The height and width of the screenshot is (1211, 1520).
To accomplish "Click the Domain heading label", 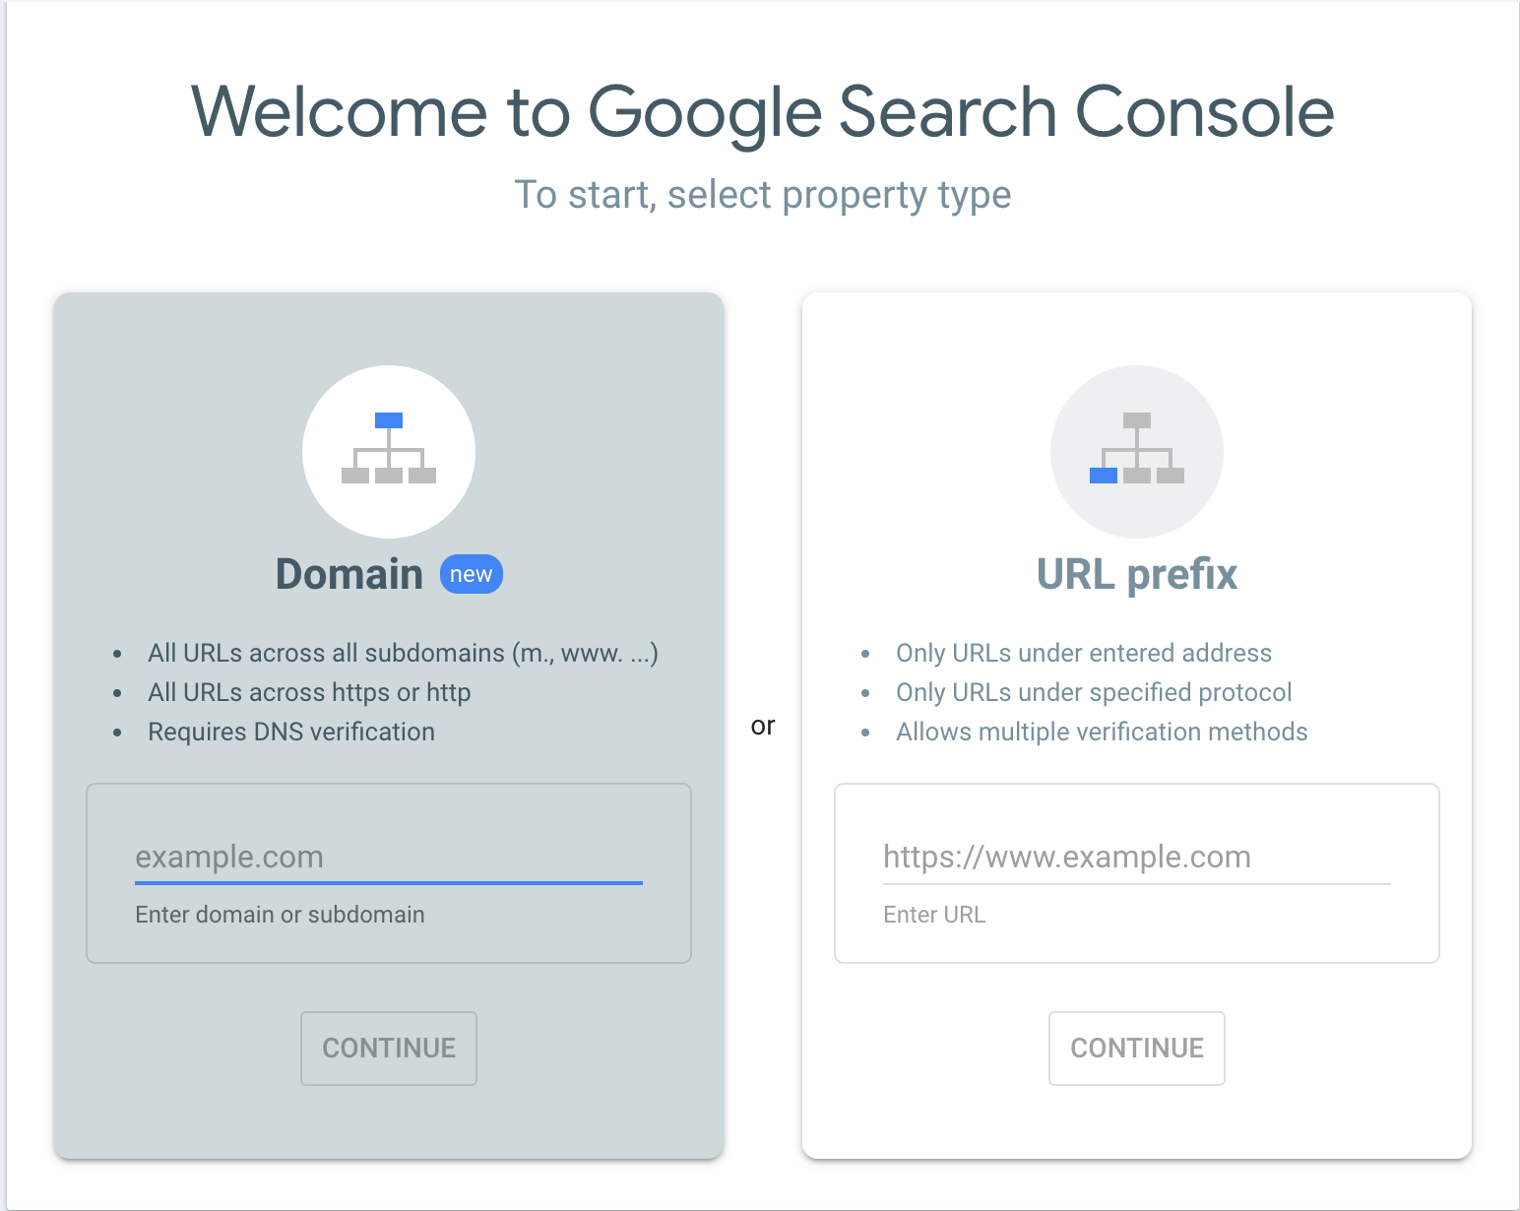I will pyautogui.click(x=349, y=574).
